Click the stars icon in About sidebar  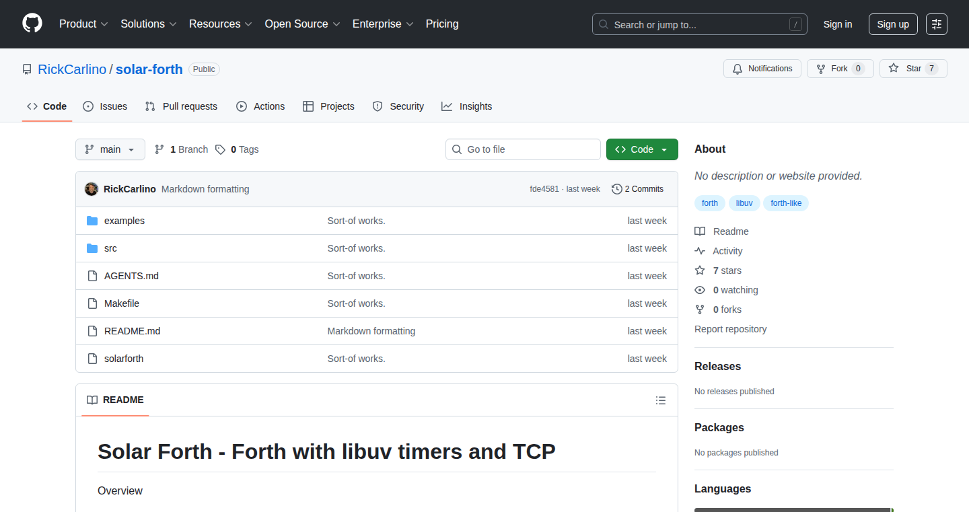coord(700,270)
